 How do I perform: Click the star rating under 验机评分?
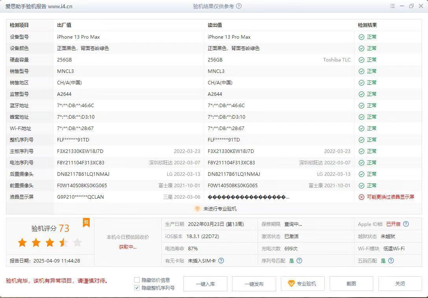(x=50, y=242)
